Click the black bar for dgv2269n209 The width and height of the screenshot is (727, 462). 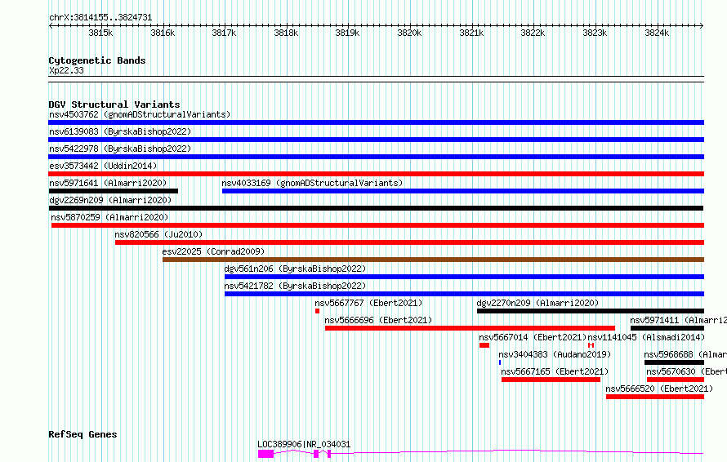(x=376, y=208)
